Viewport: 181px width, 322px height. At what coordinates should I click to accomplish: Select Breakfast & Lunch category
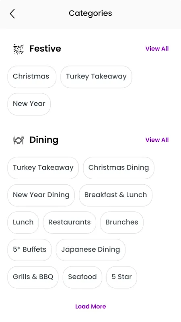click(x=115, y=195)
